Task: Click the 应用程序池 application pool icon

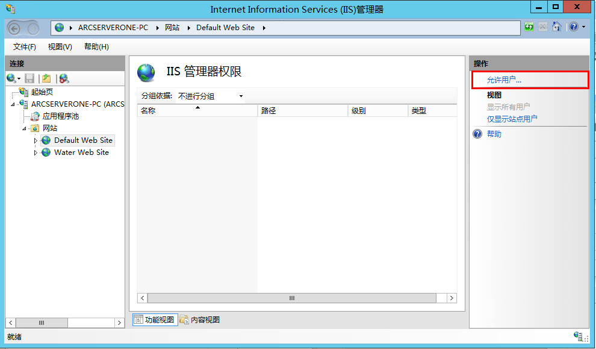Action: click(x=35, y=116)
